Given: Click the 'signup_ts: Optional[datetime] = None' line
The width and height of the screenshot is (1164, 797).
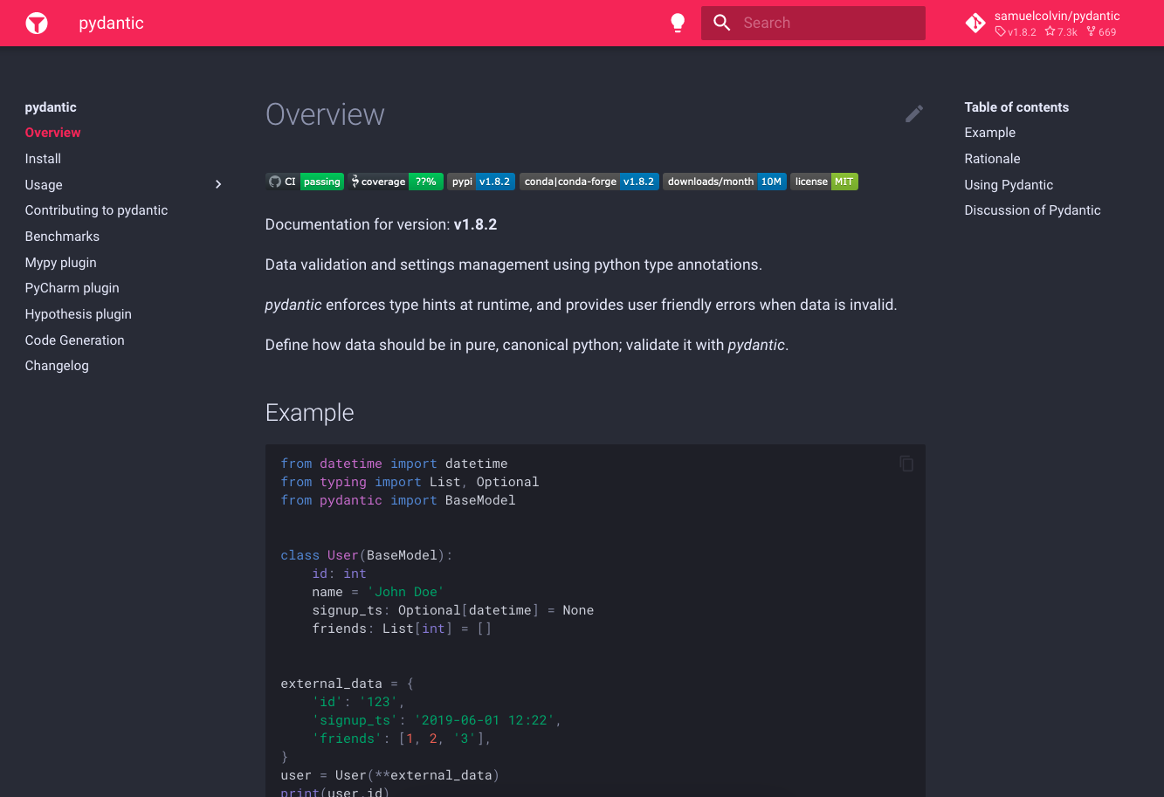Looking at the screenshot, I should pyautogui.click(x=453, y=610).
